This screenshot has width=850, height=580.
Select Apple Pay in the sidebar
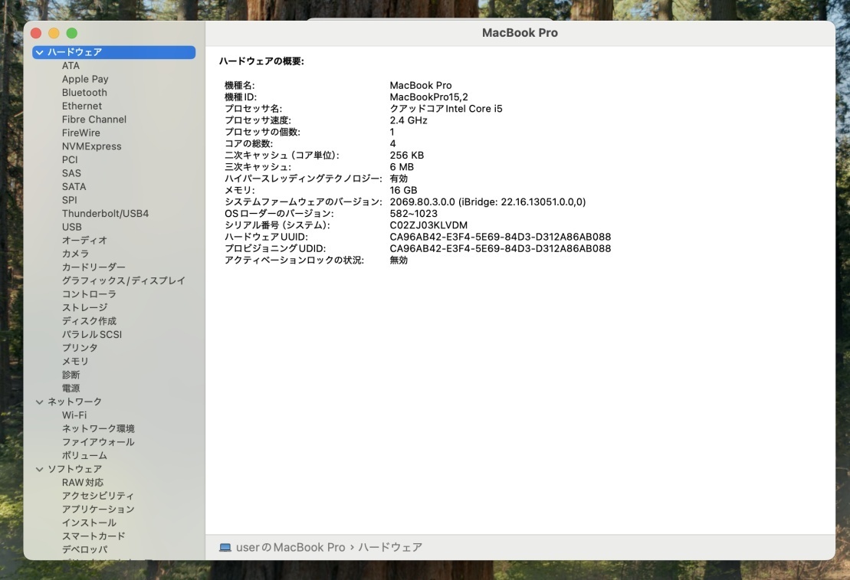(85, 79)
